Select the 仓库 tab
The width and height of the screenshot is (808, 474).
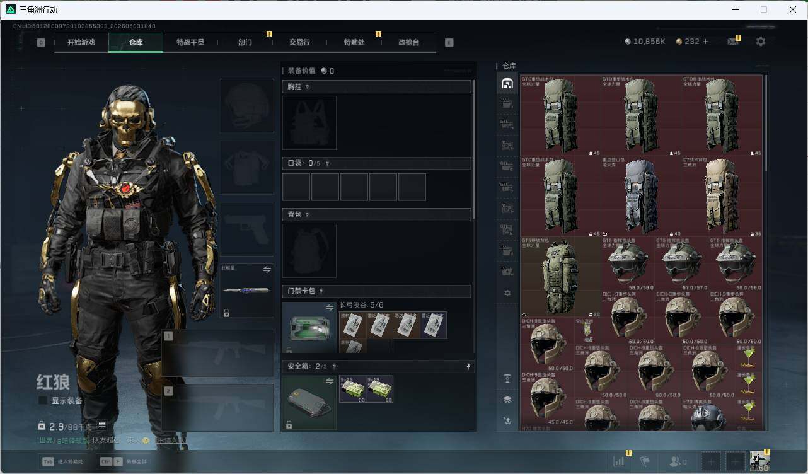tap(136, 43)
